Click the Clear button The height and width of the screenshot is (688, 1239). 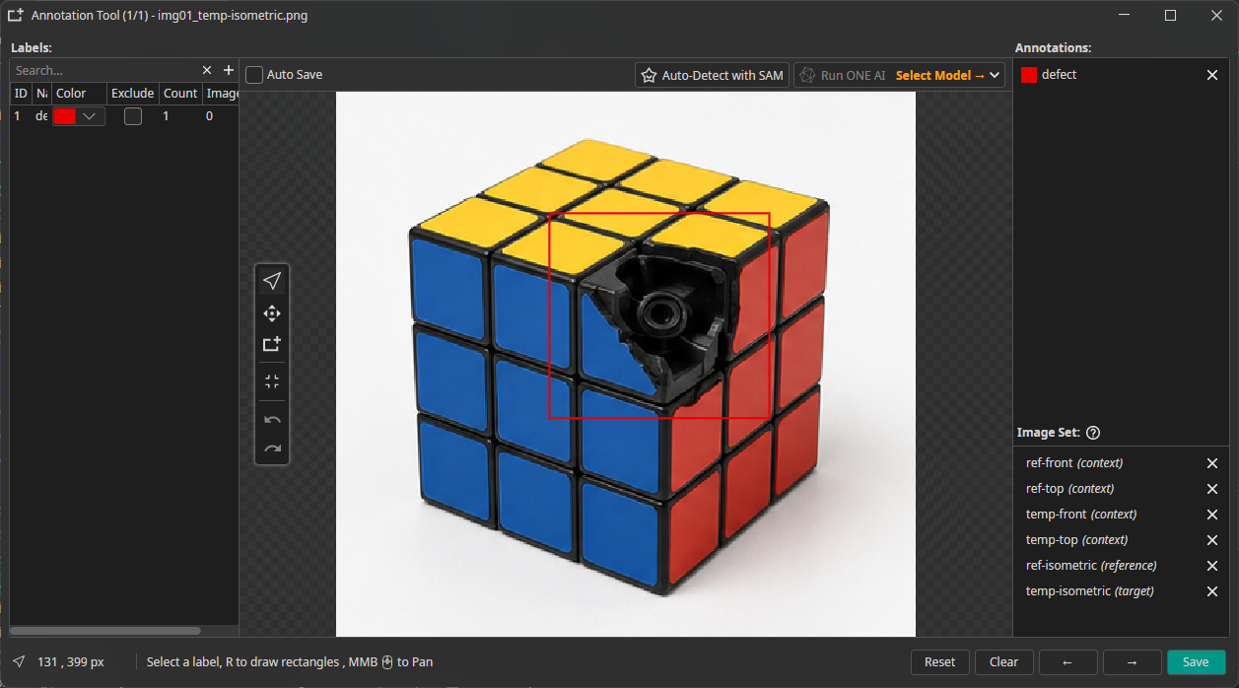1003,662
